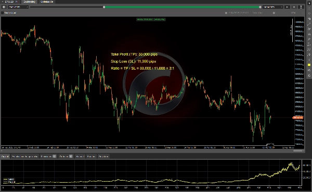Open the Órdenes tab
This screenshot has height=192, width=312.
66,157
